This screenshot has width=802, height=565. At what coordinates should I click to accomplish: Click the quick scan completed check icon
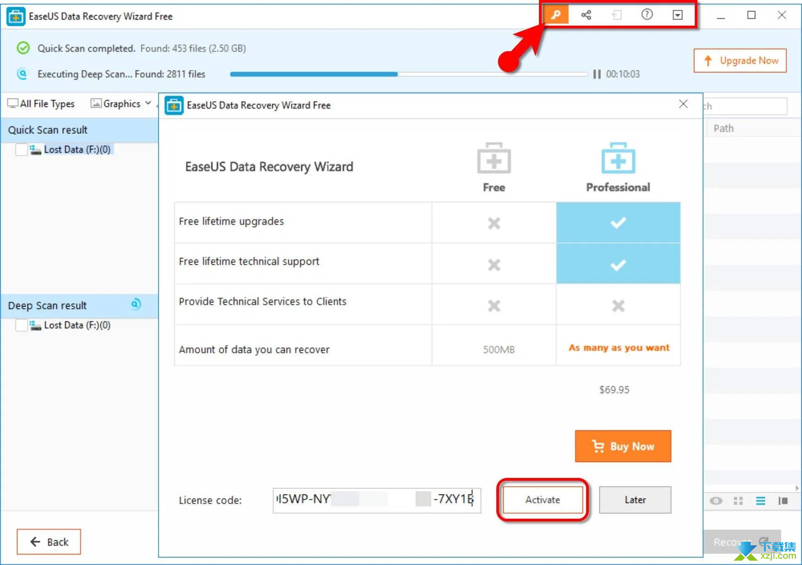(x=23, y=48)
